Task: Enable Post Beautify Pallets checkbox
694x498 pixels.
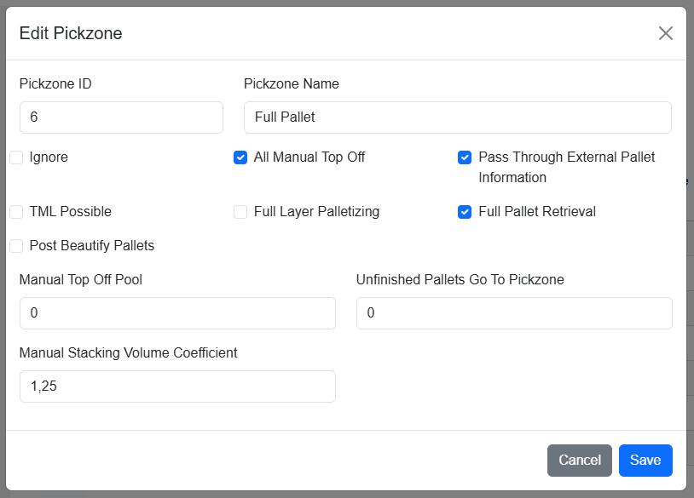Action: click(16, 246)
